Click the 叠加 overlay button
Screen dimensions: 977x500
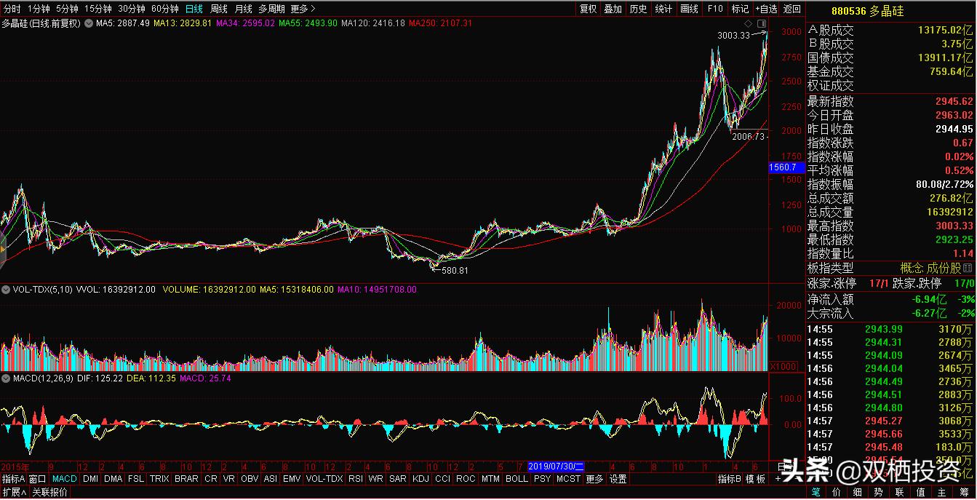coord(613,9)
